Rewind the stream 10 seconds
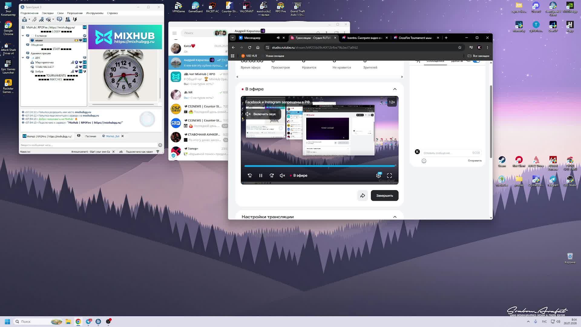 pos(250,176)
